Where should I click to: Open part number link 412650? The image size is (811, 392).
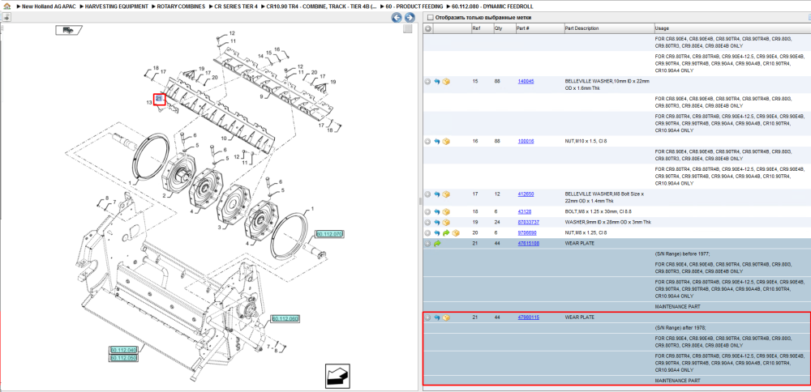pos(526,194)
